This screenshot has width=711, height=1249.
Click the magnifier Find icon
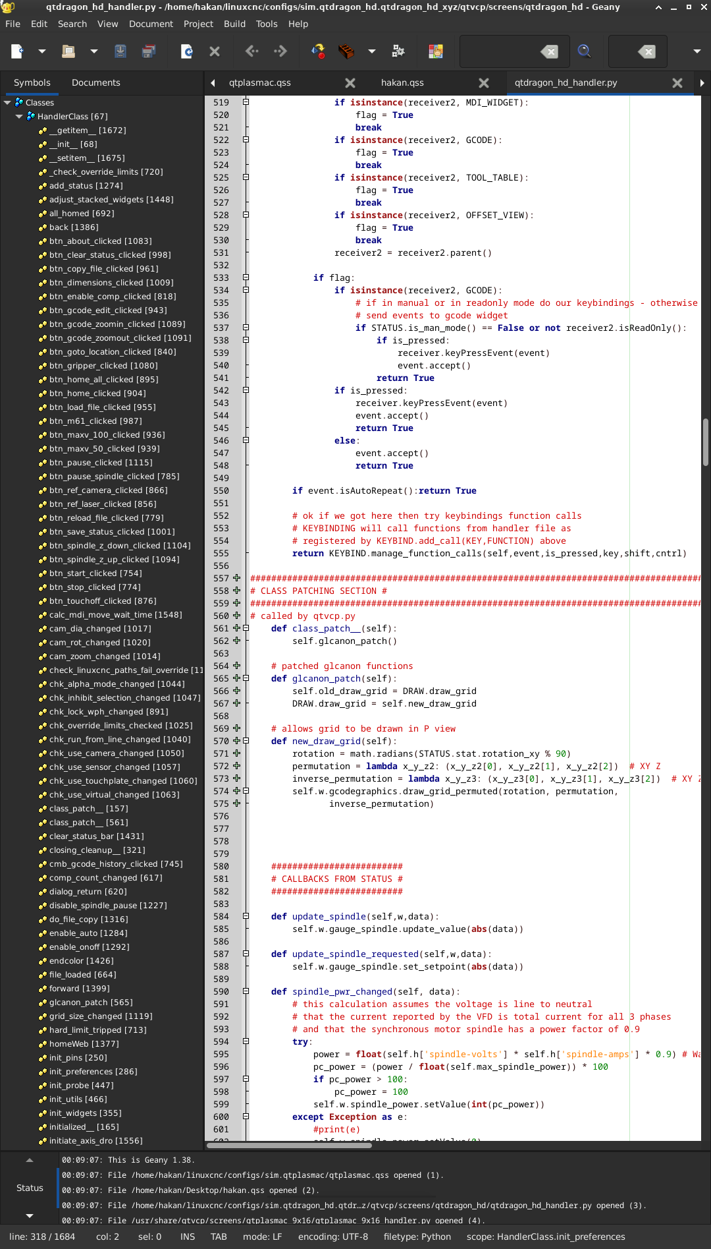(584, 51)
